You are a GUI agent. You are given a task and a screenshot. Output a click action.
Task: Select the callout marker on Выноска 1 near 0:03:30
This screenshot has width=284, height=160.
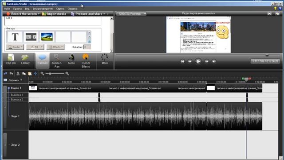[99, 95]
